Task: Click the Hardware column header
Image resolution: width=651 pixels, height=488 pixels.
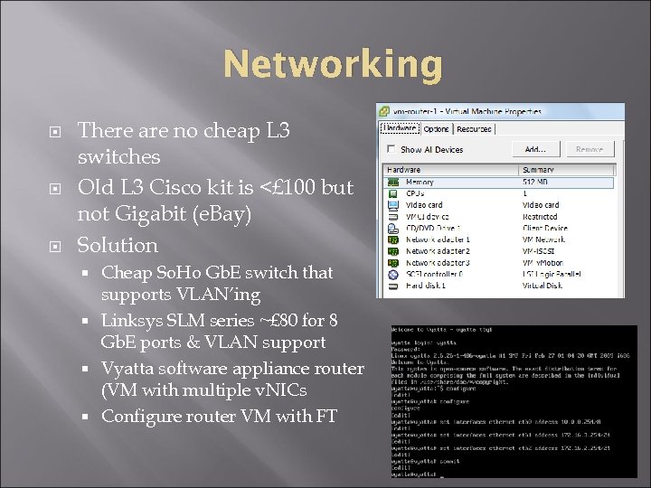Action: (x=451, y=170)
